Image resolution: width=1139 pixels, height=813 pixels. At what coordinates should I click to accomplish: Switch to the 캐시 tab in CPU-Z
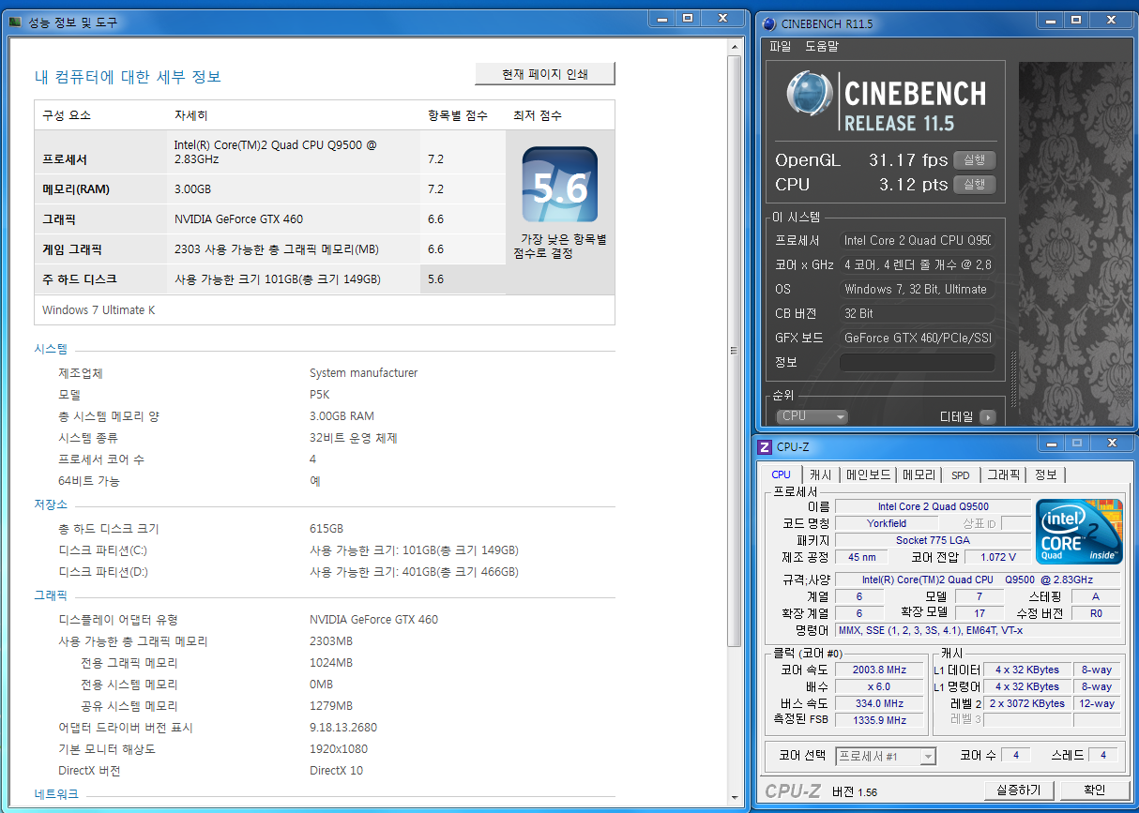[820, 474]
